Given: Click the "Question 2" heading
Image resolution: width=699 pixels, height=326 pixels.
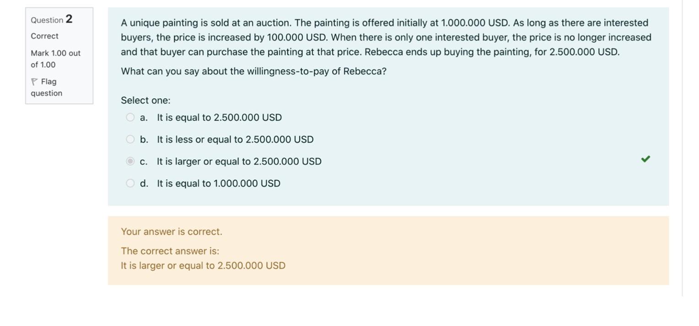Looking at the screenshot, I should pos(51,19).
